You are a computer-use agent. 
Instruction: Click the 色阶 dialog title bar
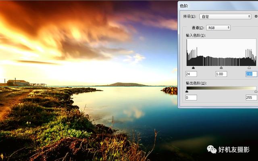pos(218,6)
